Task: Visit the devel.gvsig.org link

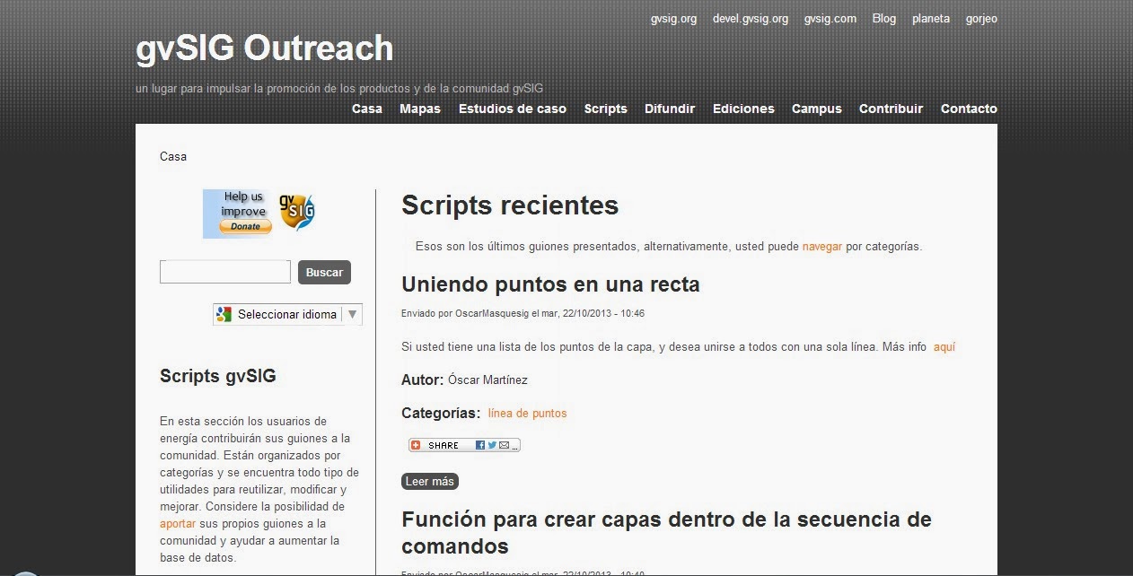Action: (750, 17)
